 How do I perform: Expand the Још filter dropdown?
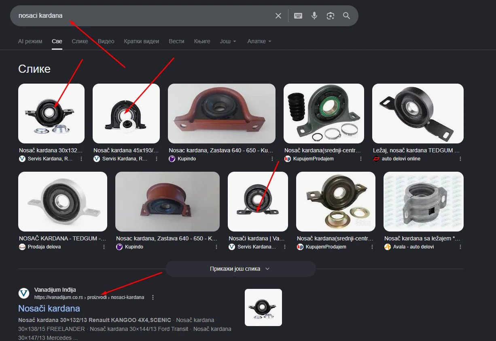tap(228, 41)
